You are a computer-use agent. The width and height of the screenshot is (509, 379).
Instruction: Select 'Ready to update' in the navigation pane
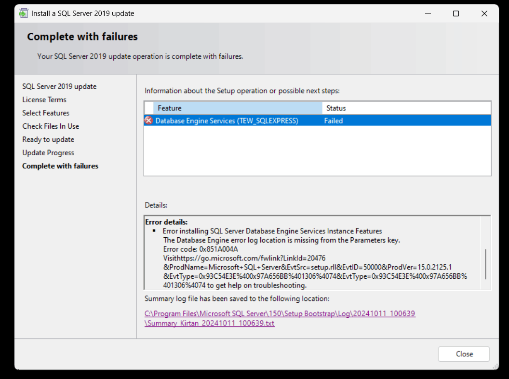[x=48, y=139]
